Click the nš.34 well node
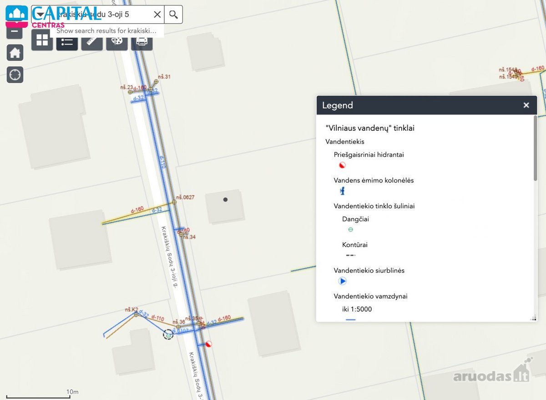This screenshot has height=400, width=546. click(x=181, y=235)
